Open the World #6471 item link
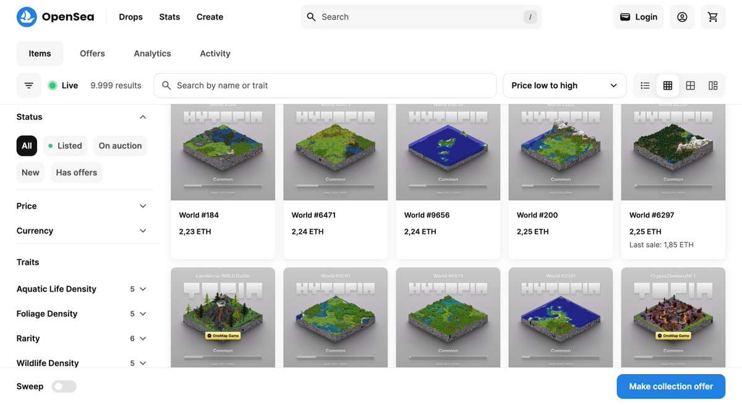Image resolution: width=742 pixels, height=405 pixels. click(x=313, y=215)
